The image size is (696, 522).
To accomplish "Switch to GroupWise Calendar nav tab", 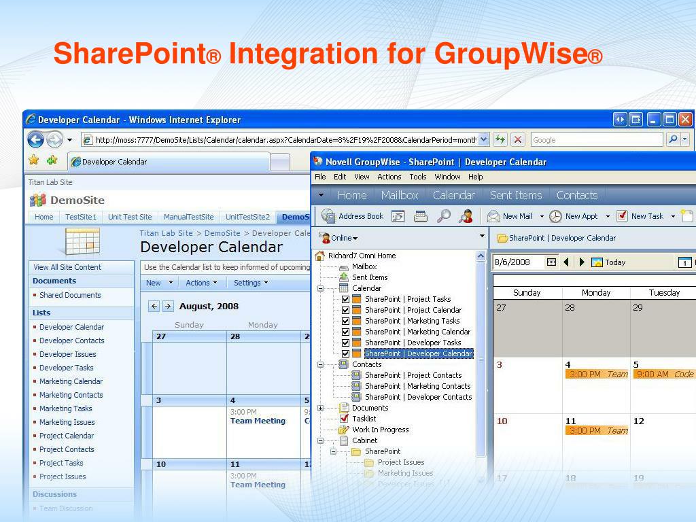I will coord(453,195).
